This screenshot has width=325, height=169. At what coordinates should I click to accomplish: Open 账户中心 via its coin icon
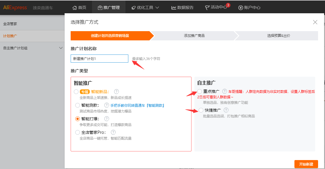pos(240,7)
